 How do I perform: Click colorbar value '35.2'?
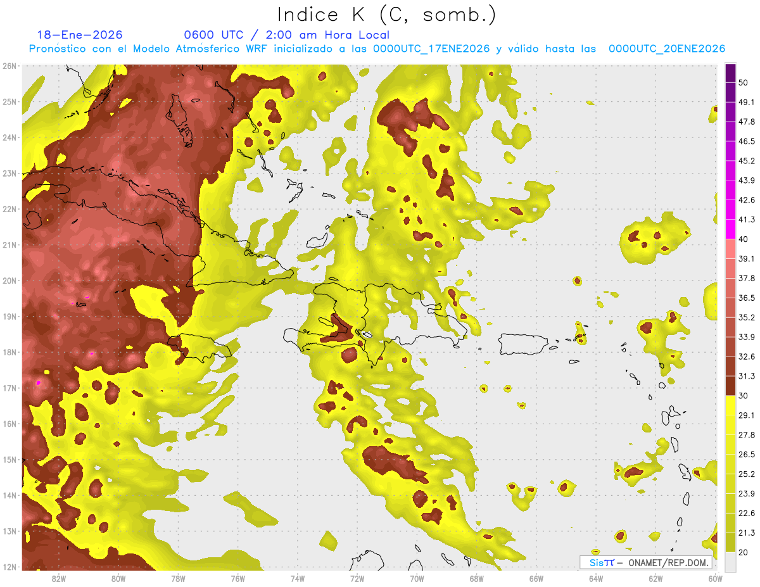pos(747,317)
